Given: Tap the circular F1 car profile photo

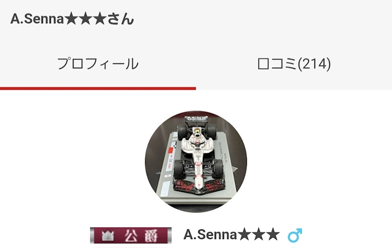Looking at the screenshot, I should pyautogui.click(x=196, y=162).
